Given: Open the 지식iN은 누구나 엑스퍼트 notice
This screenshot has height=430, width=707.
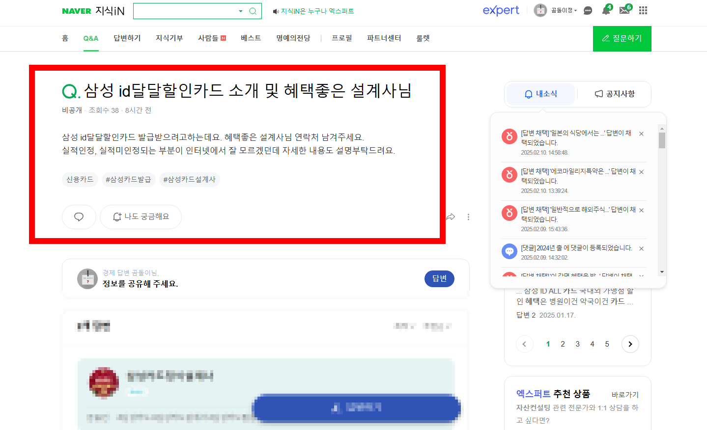Looking at the screenshot, I should coord(317,11).
